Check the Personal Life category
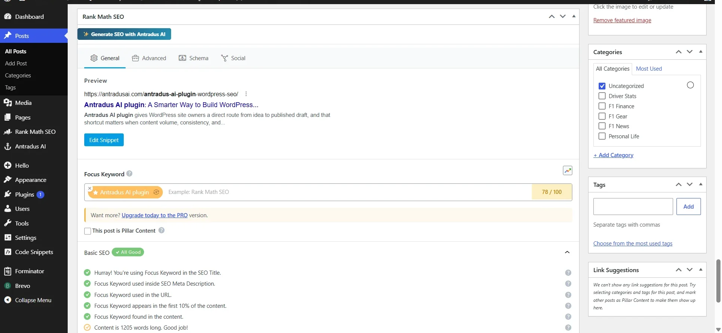Viewport: 722px width, 333px height. click(x=602, y=136)
